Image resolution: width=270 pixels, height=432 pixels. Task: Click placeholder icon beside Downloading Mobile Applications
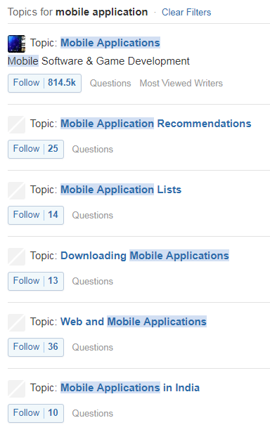click(x=17, y=257)
